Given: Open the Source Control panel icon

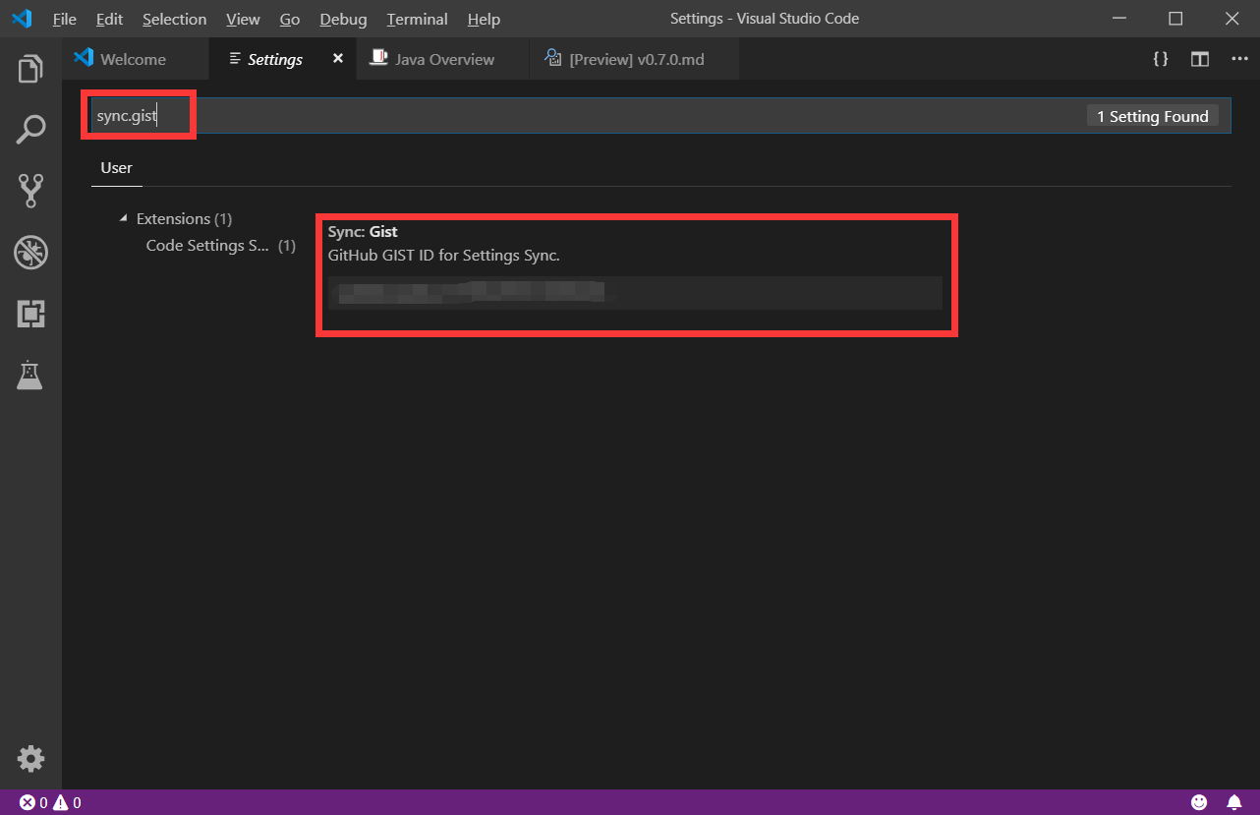Looking at the screenshot, I should coord(29,190).
